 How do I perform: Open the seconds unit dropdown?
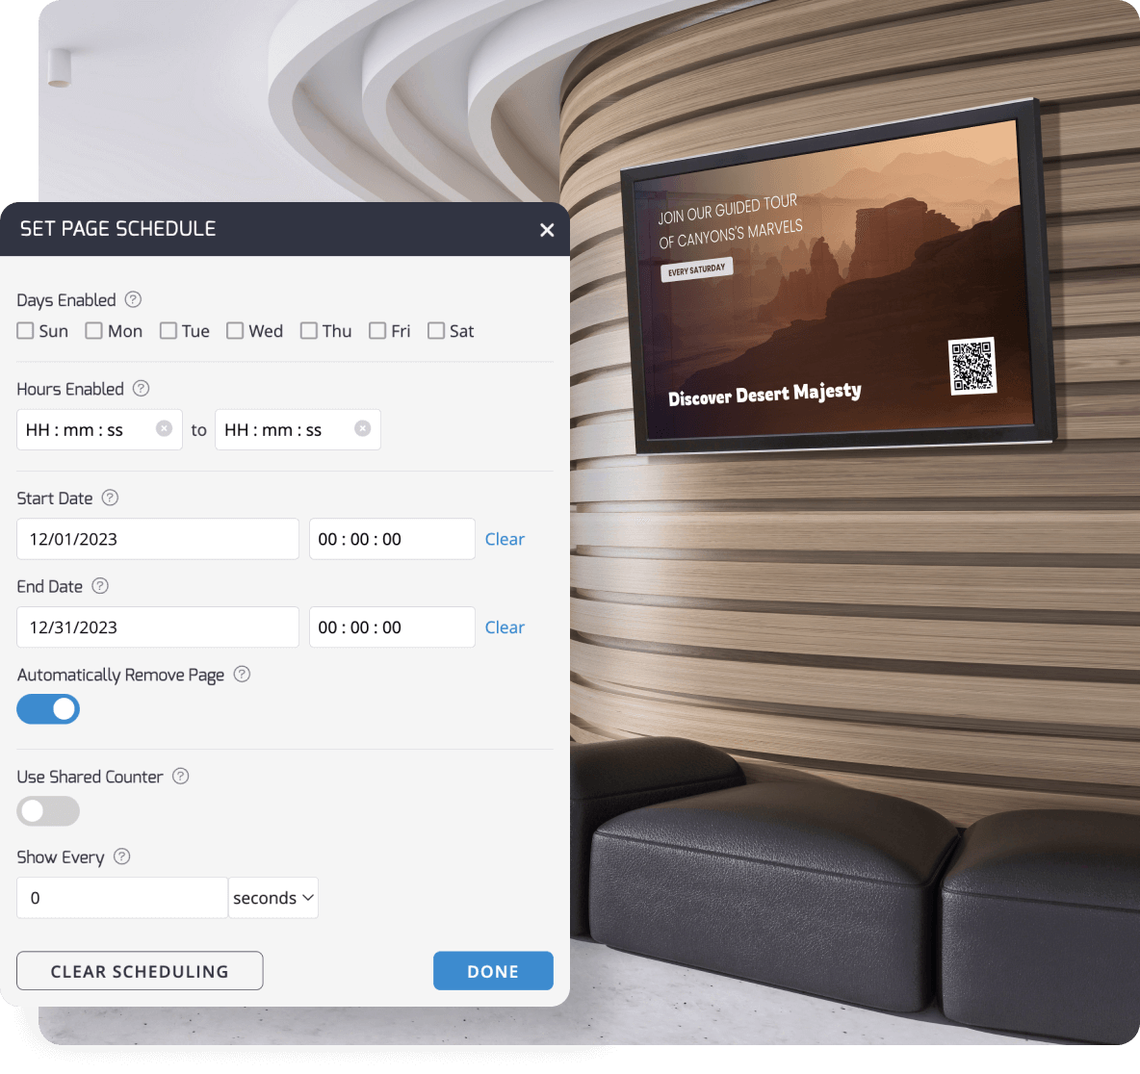273,898
